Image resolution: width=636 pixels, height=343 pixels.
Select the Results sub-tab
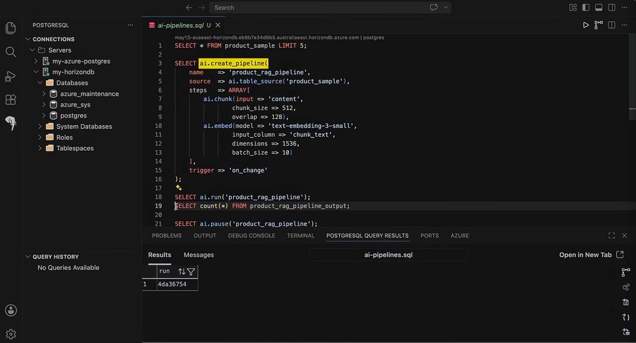pyautogui.click(x=159, y=255)
